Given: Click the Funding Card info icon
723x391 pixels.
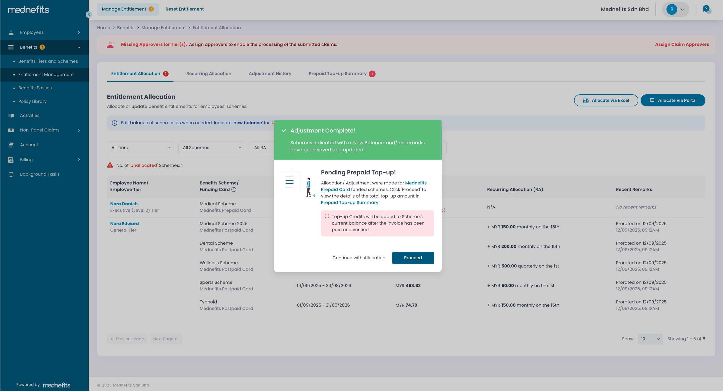Looking at the screenshot, I should click(x=234, y=189).
